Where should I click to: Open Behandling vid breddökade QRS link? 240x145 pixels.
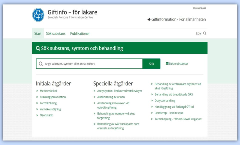click(173, 94)
